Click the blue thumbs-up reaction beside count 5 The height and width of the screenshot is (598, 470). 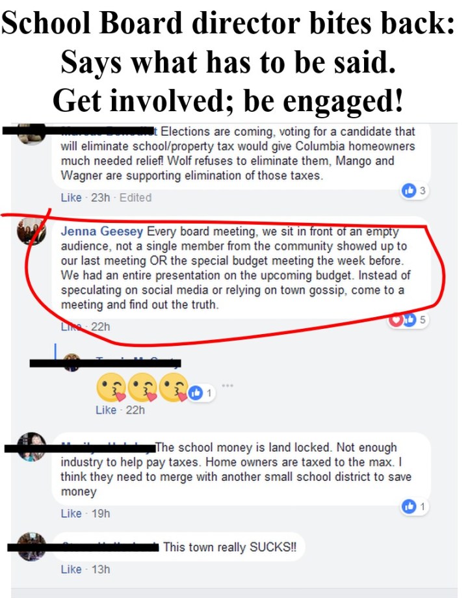coord(410,320)
